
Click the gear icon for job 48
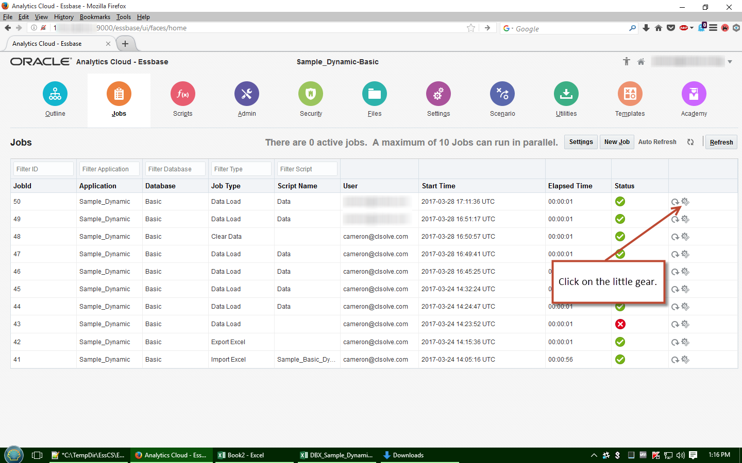(685, 237)
